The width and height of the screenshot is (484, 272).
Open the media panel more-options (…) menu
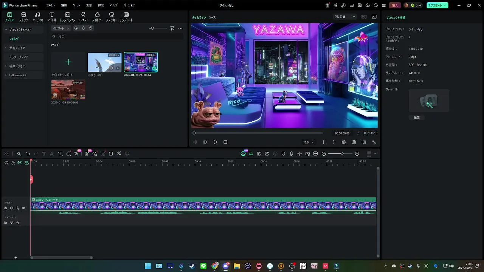180,28
